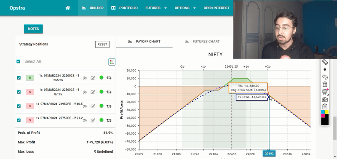Screen dimensions: 337x159
Task: Click the trash bin annotation icon
Action: pyautogui.click(x=325, y=84)
